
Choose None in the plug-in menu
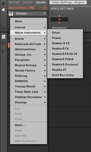point(29,21)
